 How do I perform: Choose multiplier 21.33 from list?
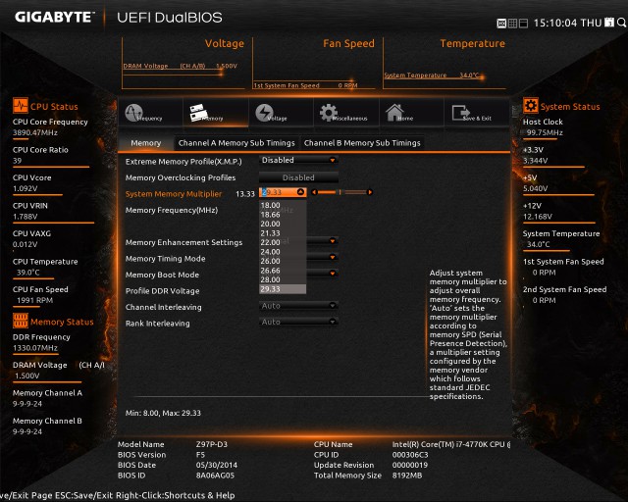[283, 233]
